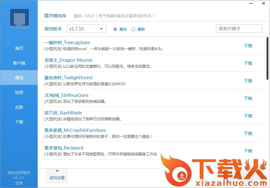Open the 拔刀剑_SlashBlade mod title
The image size is (270, 188).
[63, 113]
